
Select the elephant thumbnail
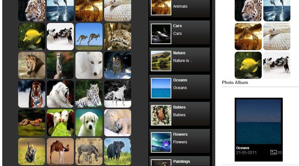click(x=117, y=151)
